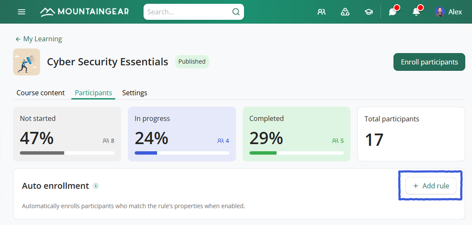The image size is (472, 225).
Task: Click the Auto enrollment info icon
Action: click(x=96, y=186)
